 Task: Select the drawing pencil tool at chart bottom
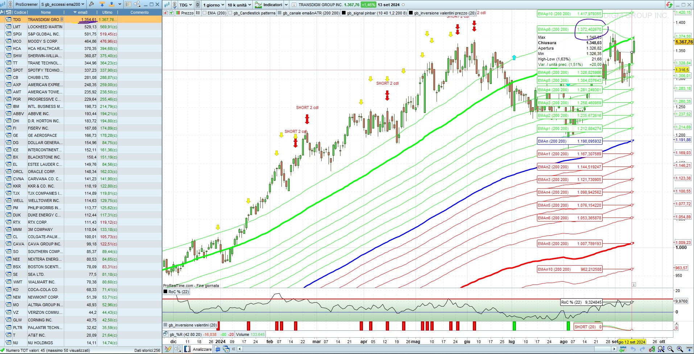pos(168,349)
